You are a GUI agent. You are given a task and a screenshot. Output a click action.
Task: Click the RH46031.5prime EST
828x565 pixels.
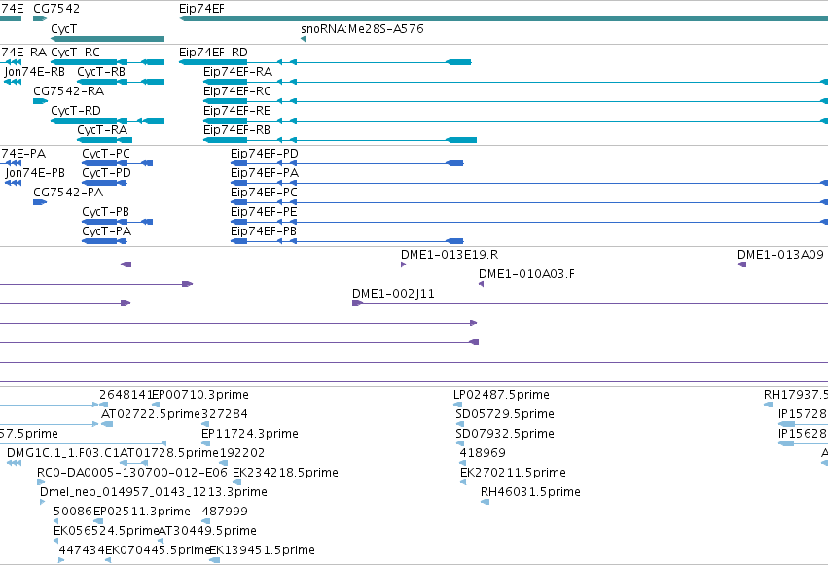pyautogui.click(x=485, y=502)
